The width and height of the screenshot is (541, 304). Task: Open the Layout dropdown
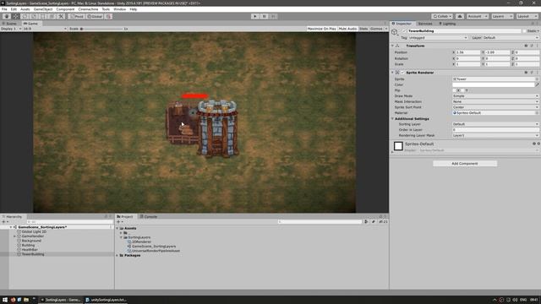(x=527, y=16)
